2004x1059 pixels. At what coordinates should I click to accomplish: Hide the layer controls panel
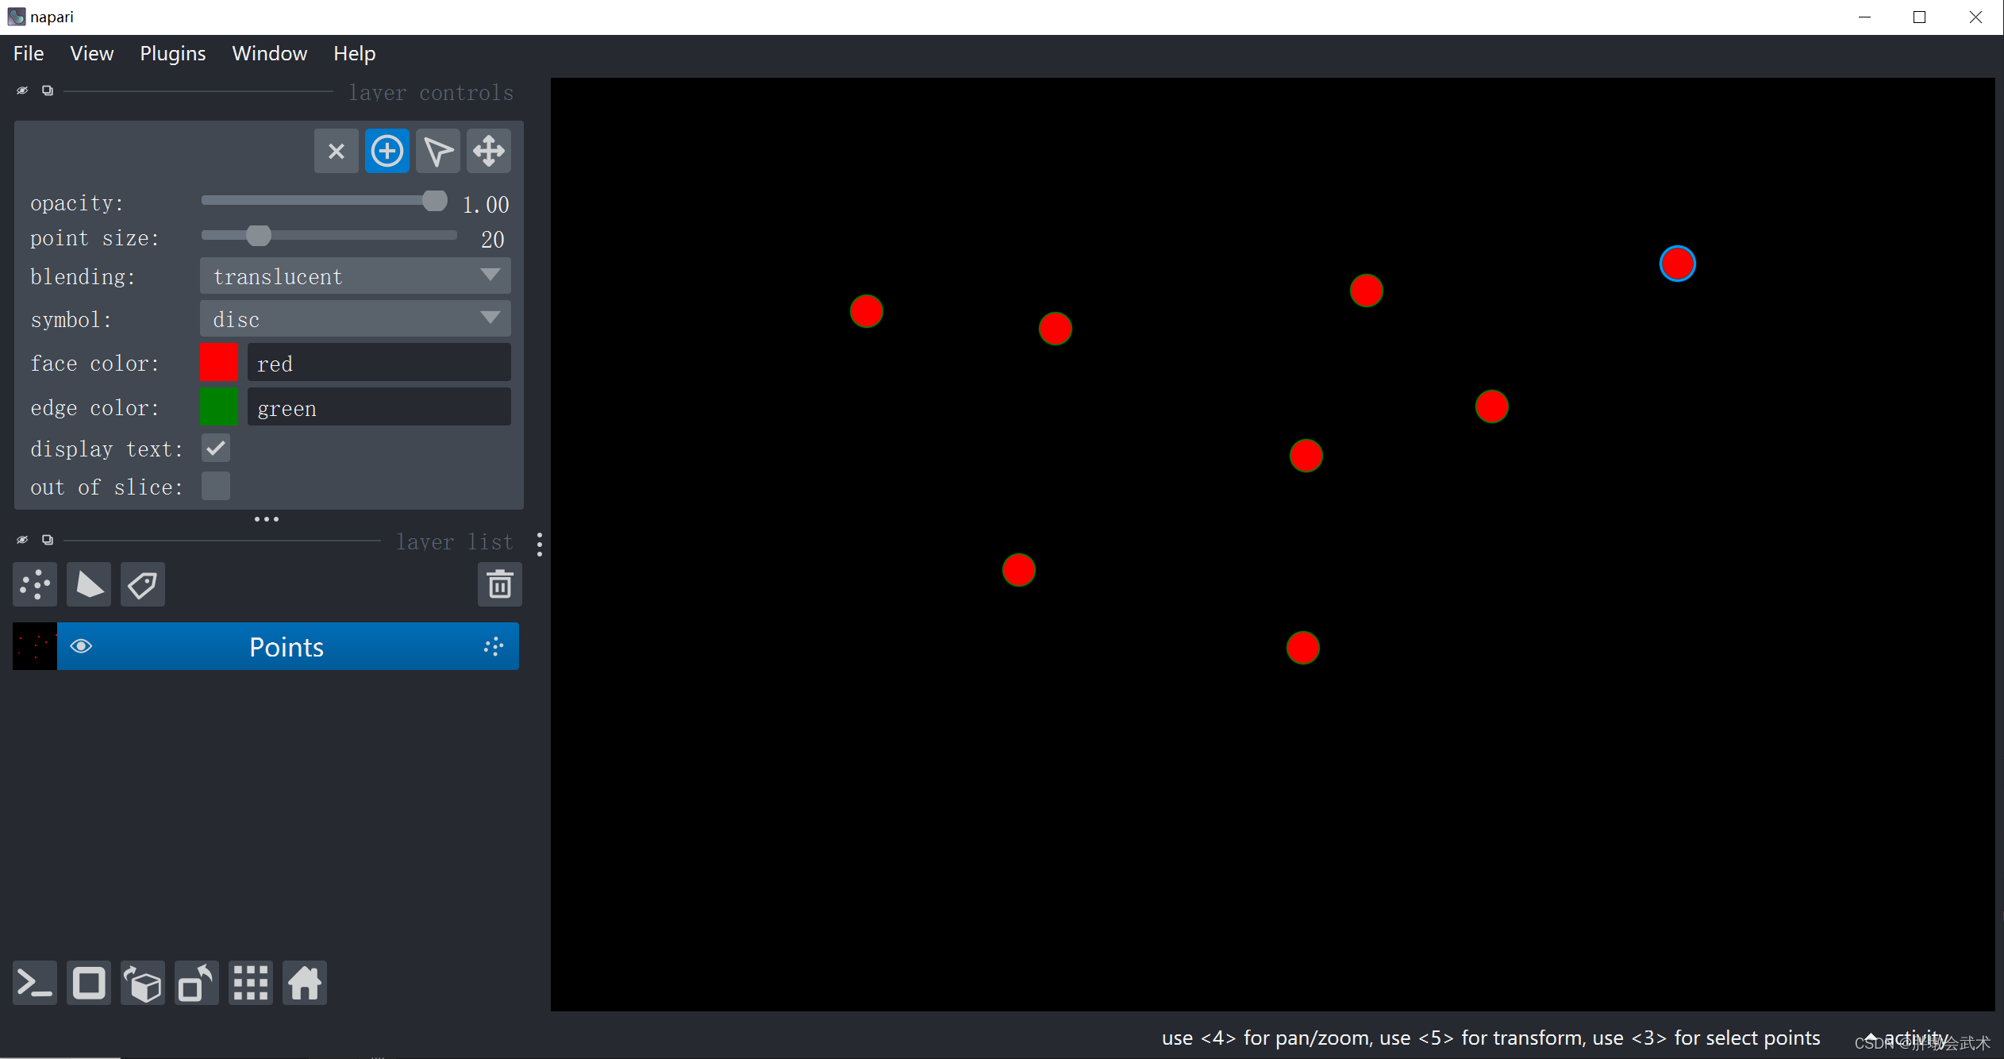tap(22, 90)
